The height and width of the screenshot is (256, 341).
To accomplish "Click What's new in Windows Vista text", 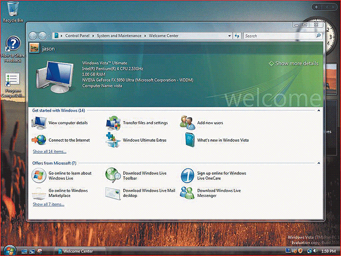I will [223, 140].
